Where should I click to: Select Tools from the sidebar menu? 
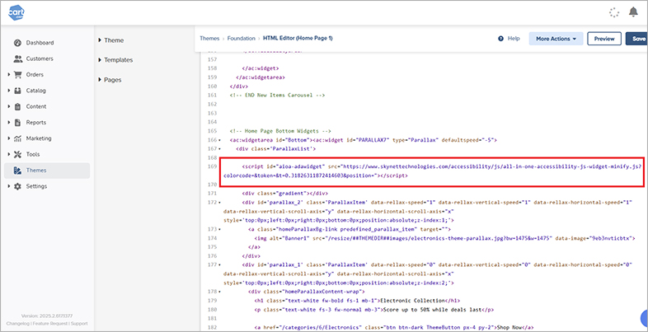coord(33,154)
